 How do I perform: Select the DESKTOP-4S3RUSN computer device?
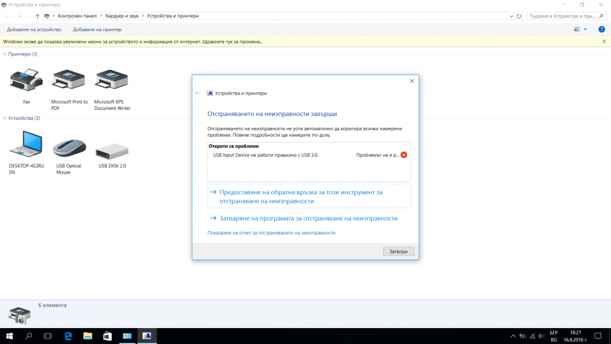click(26, 144)
